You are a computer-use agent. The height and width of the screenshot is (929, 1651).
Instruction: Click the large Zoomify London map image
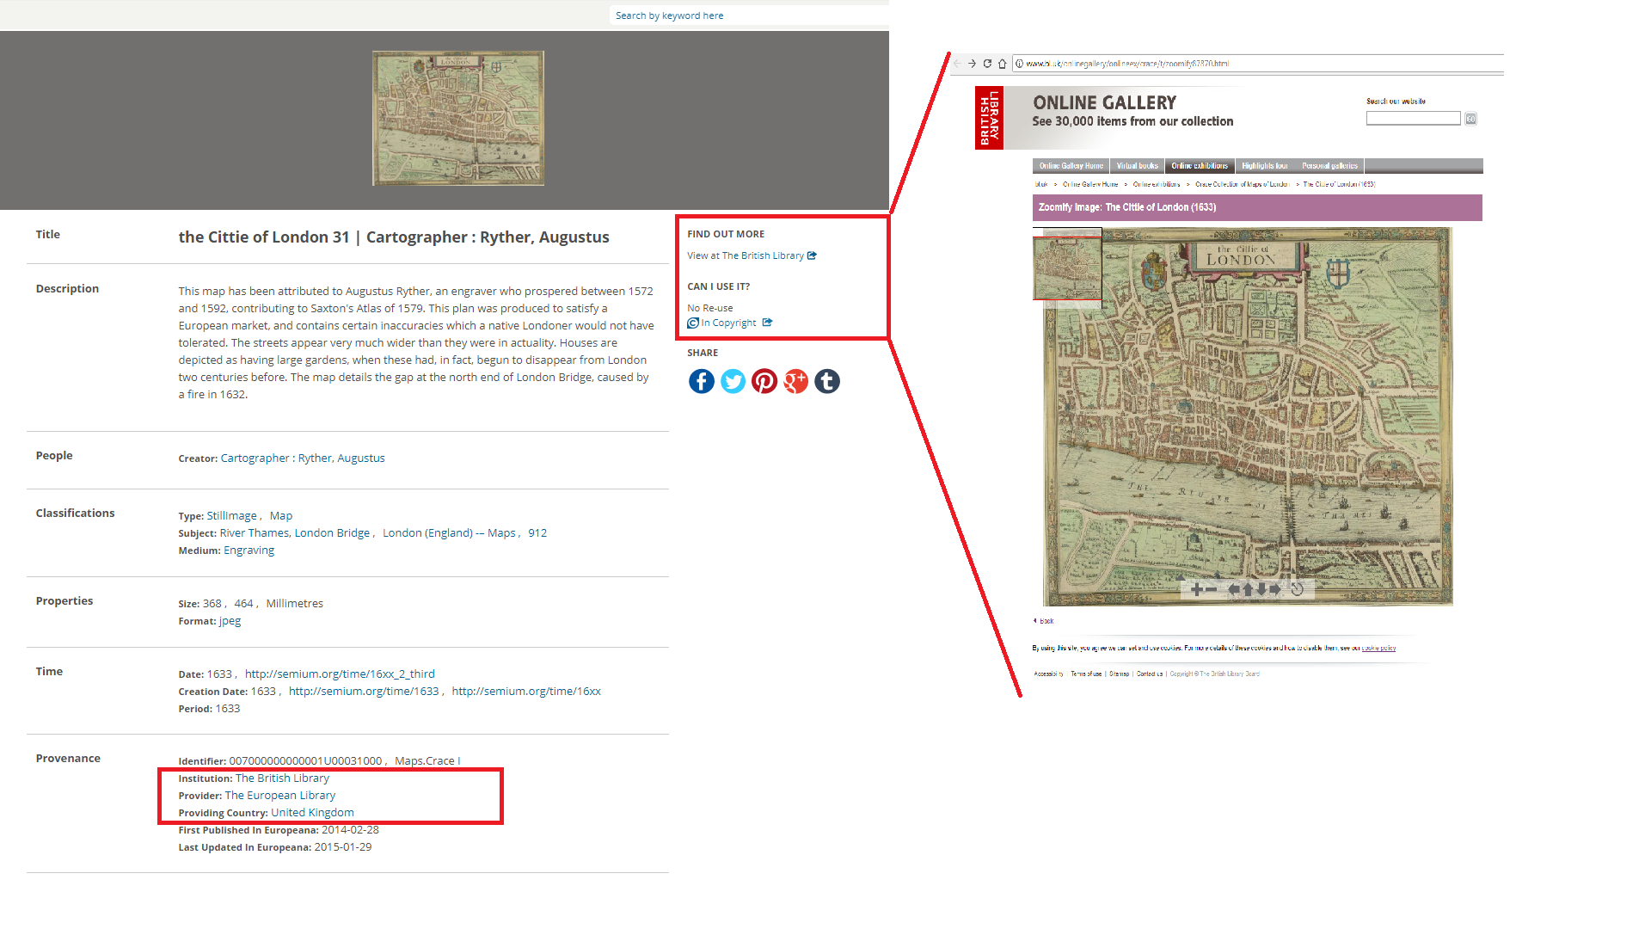1248,416
